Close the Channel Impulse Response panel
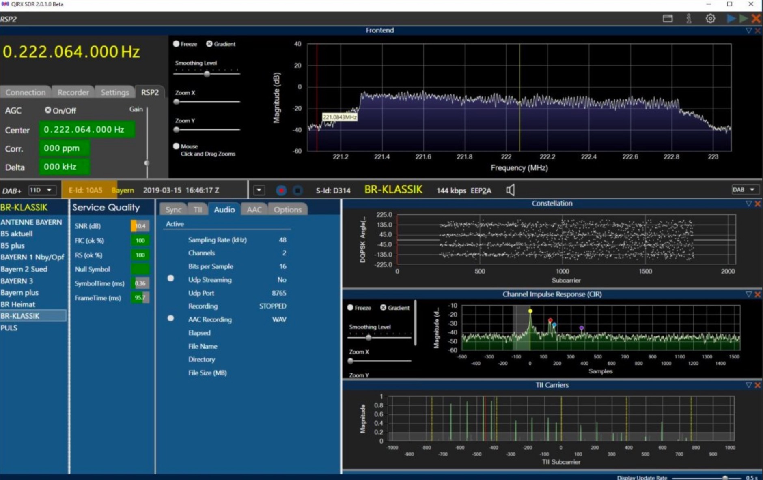The height and width of the screenshot is (480, 763). coord(757,294)
